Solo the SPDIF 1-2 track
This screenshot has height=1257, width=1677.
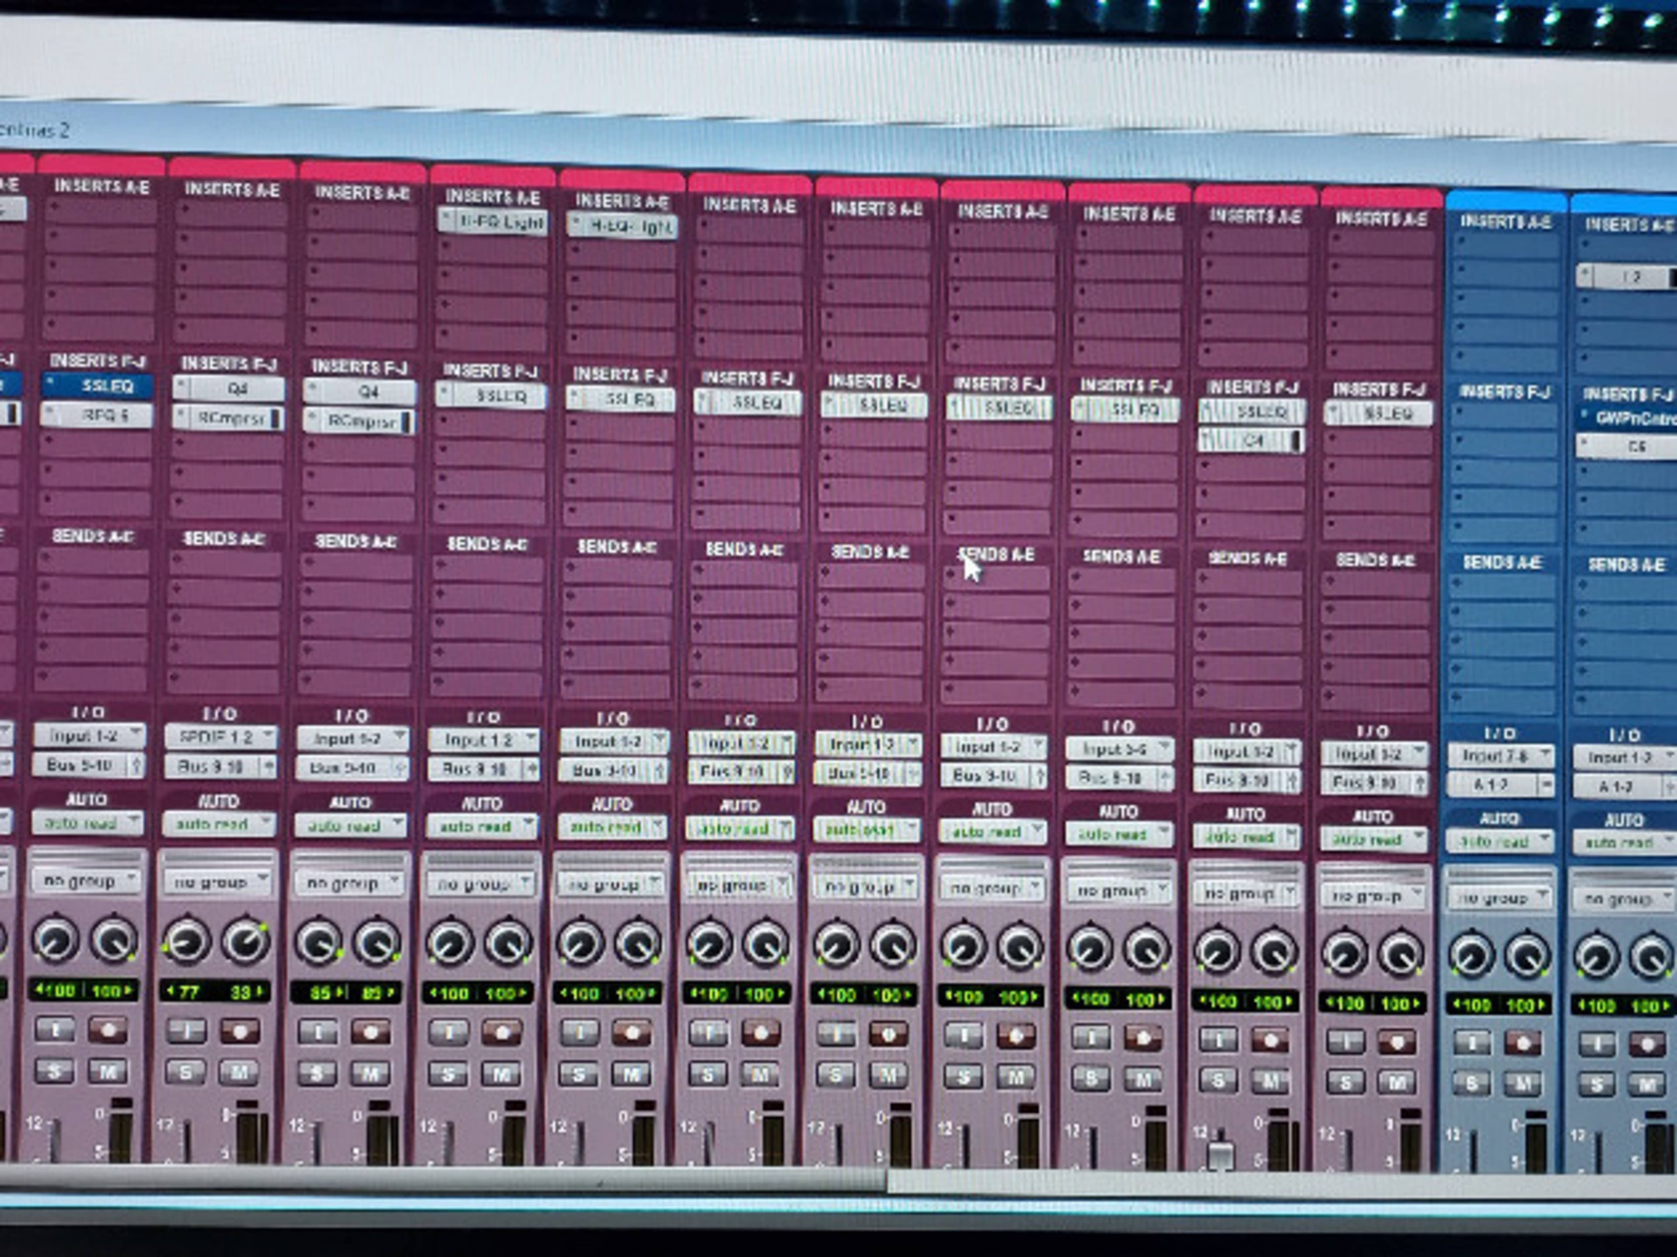[186, 1071]
